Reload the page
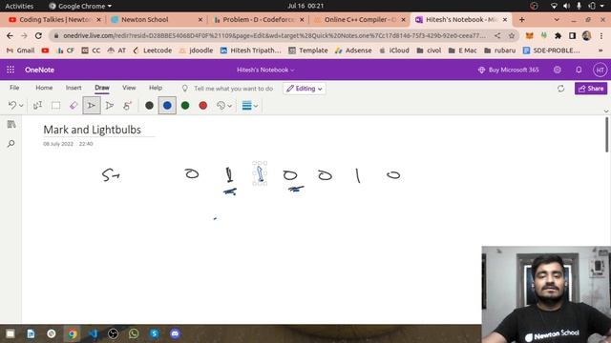This screenshot has height=343, width=611. pos(38,35)
